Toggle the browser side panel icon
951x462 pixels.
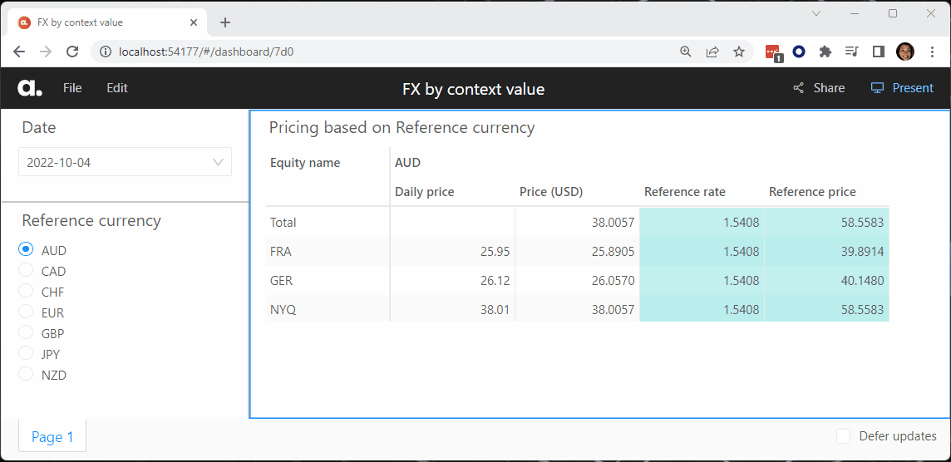coord(878,52)
